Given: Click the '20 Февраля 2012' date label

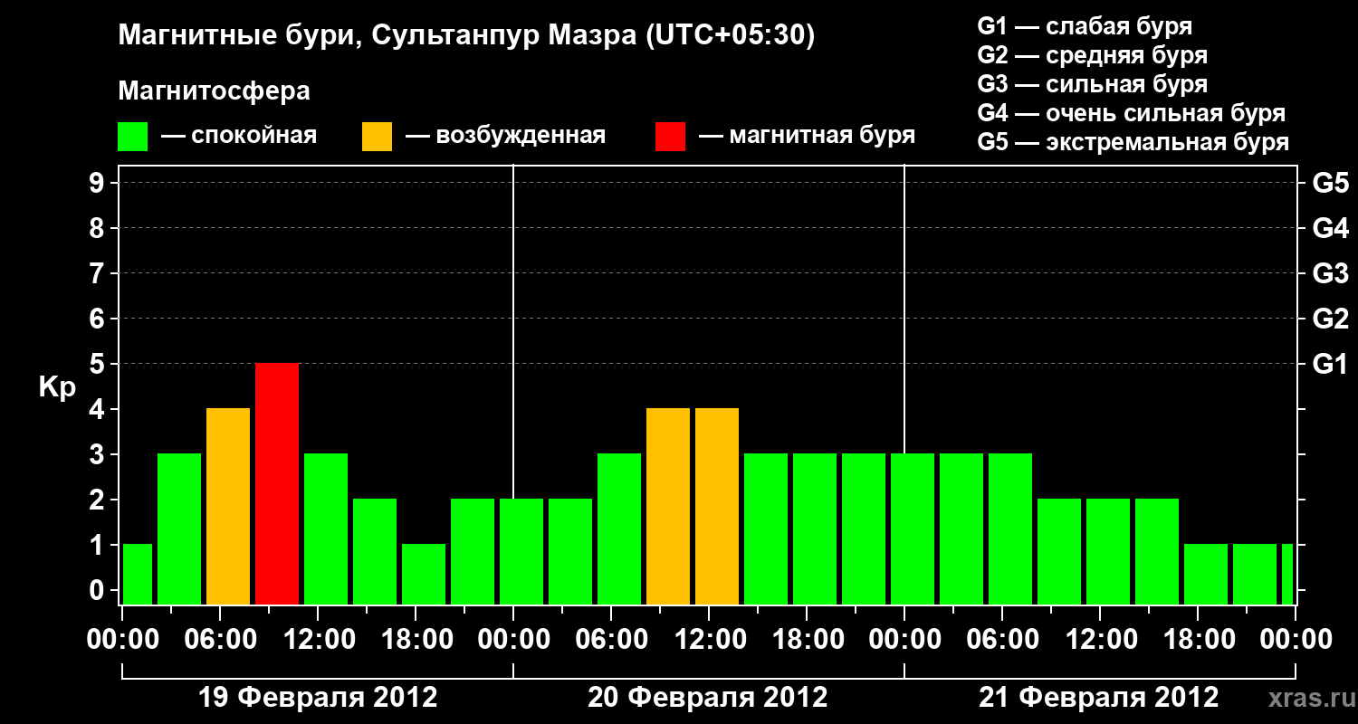Looking at the screenshot, I should (x=708, y=698).
